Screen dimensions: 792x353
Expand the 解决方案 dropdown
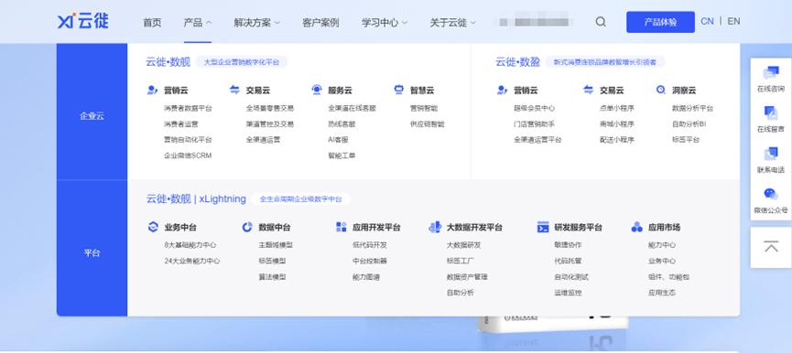[256, 22]
